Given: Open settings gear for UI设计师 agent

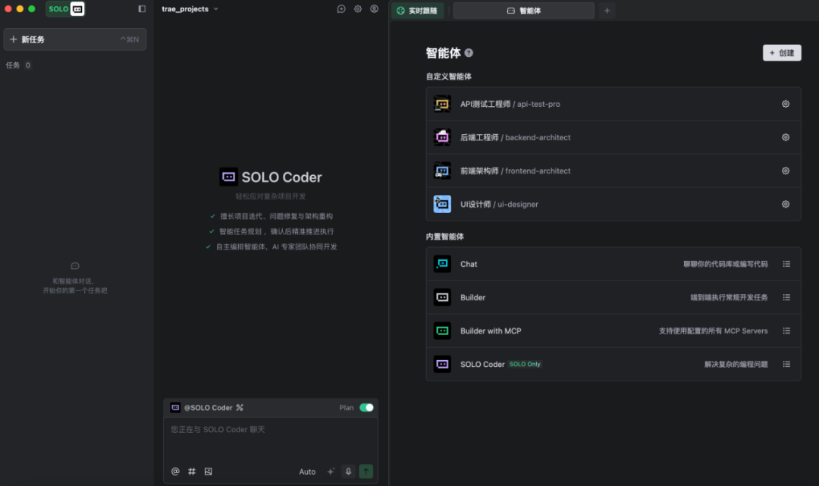Looking at the screenshot, I should [786, 204].
